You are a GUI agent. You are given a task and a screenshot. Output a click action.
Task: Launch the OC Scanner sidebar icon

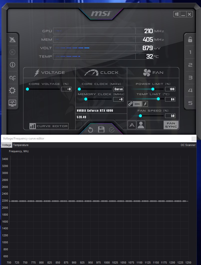pos(12,78)
